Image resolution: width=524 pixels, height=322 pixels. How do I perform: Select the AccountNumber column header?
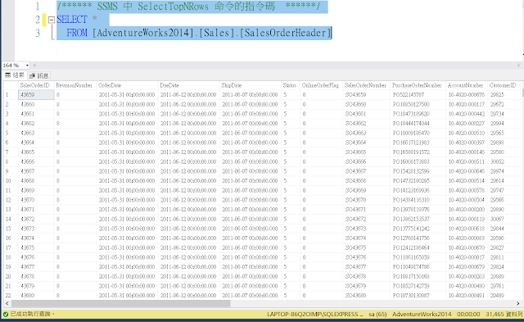coord(467,85)
